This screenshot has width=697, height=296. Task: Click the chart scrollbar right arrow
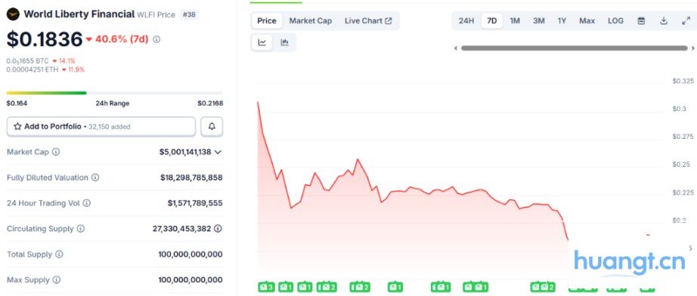point(693,48)
